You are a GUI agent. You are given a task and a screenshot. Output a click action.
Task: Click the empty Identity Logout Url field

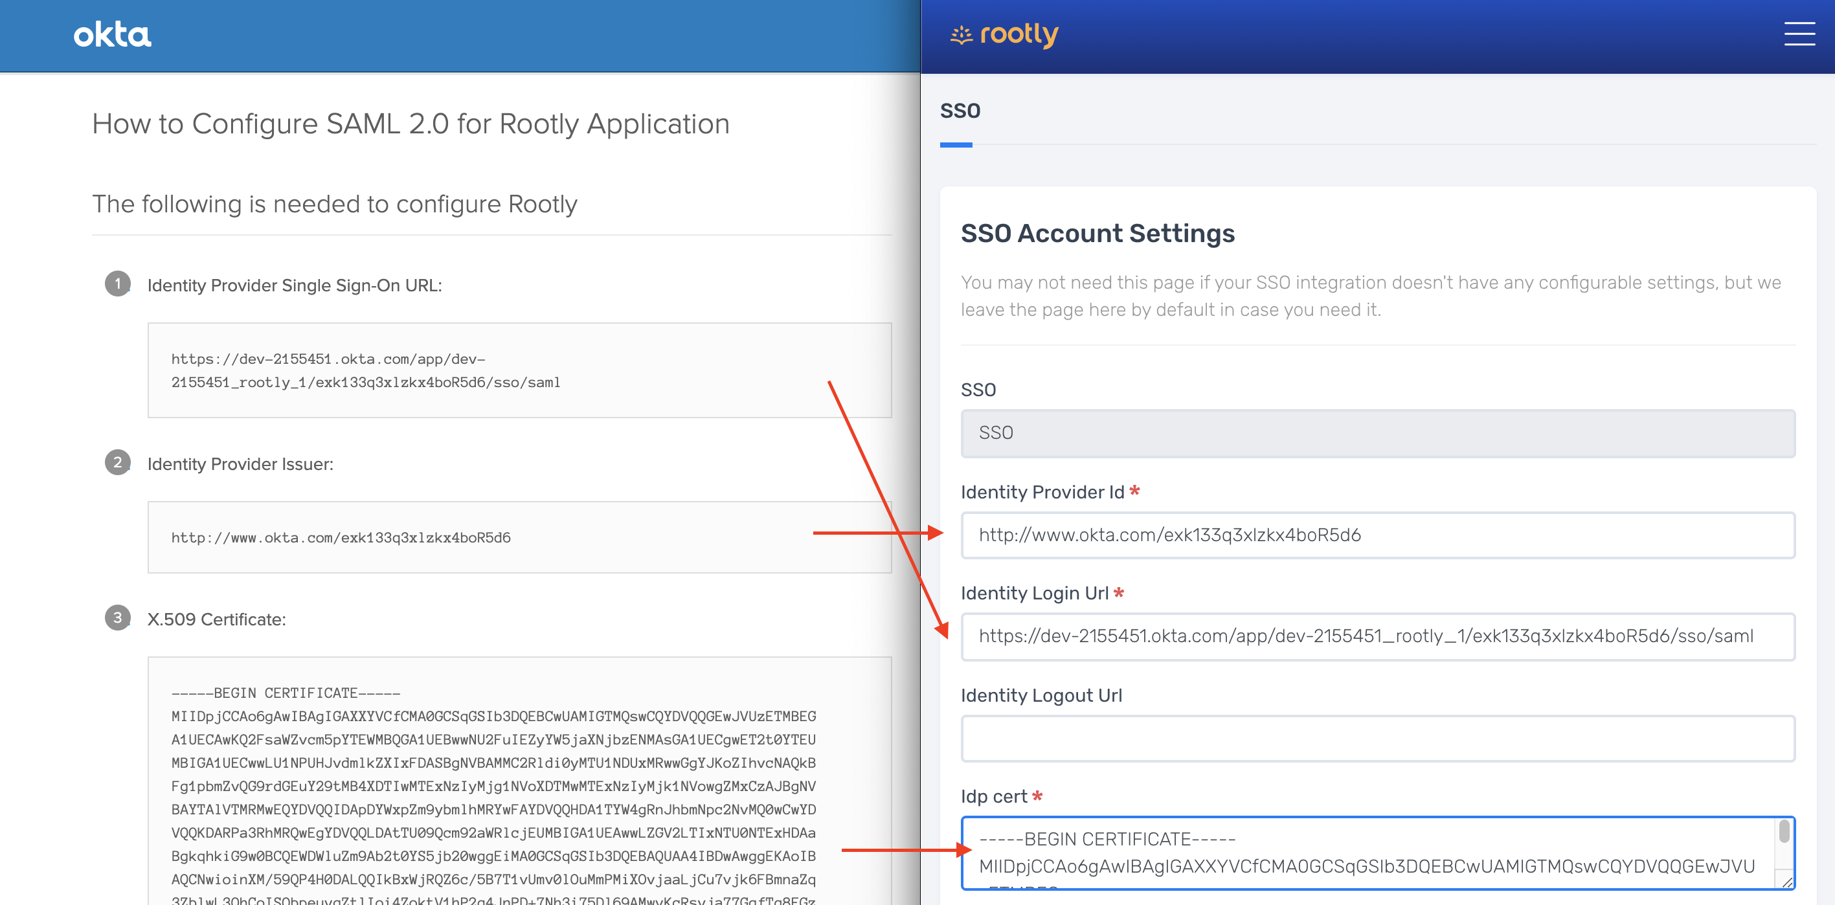click(x=1377, y=739)
